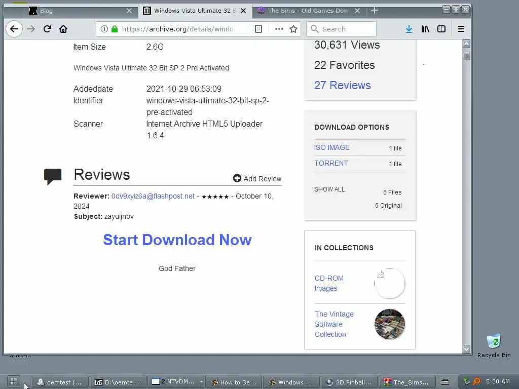Open the Start menu button on taskbar
Screen dimensions: 519x389
[x=14, y=381]
